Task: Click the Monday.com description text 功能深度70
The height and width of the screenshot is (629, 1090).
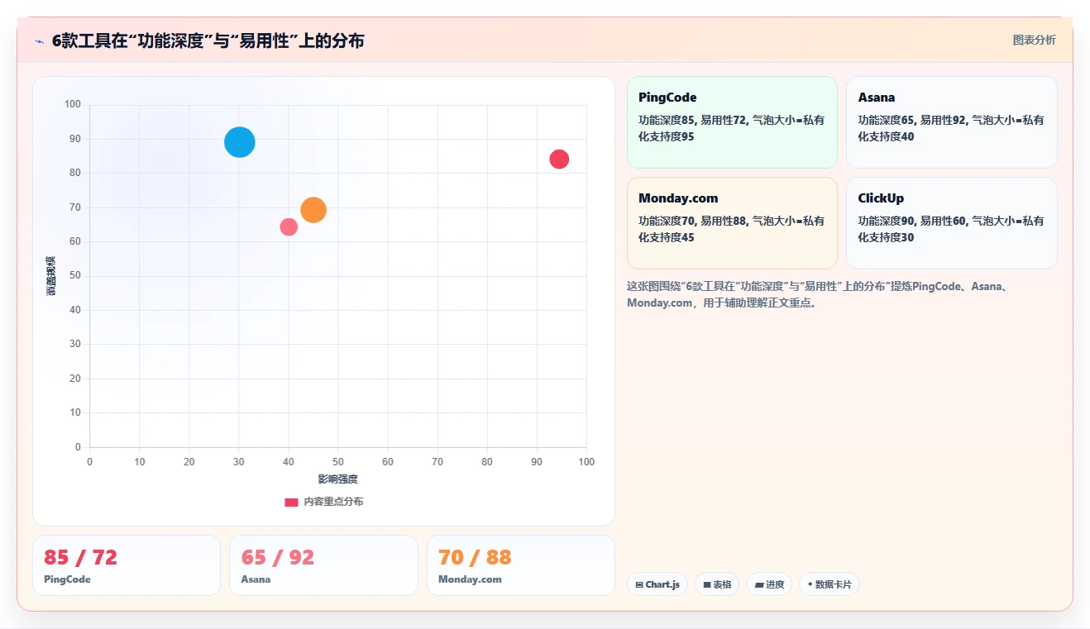Action: coord(732,229)
